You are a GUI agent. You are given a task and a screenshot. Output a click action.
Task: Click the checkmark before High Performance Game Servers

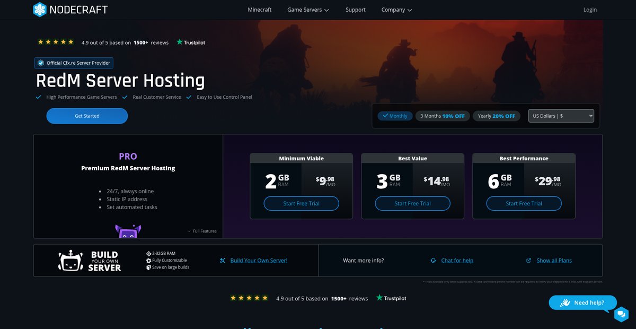[x=38, y=97]
